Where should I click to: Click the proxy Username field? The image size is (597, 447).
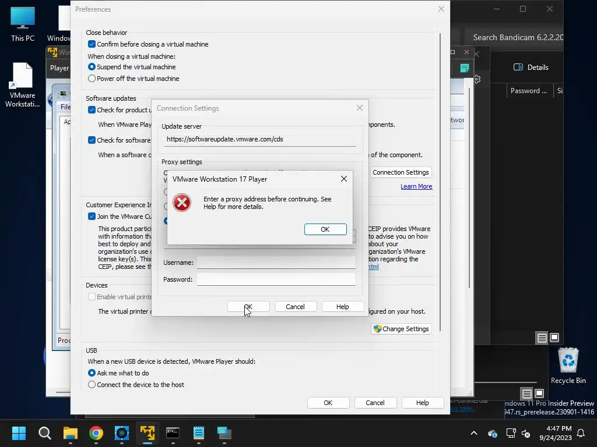pos(276,262)
